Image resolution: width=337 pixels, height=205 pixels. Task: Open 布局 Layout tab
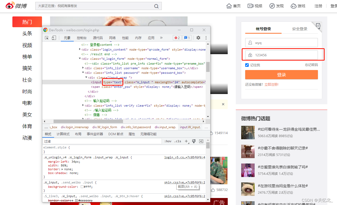click(x=78, y=134)
